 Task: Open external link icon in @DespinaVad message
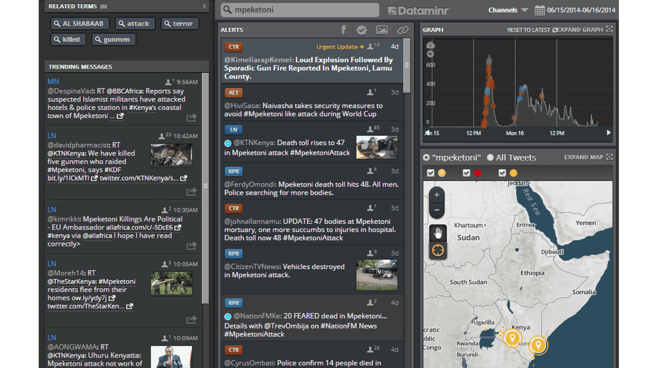[120, 116]
